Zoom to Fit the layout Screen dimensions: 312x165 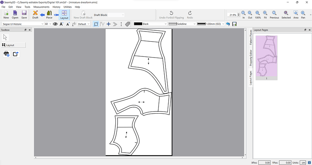pyautogui.click(x=265, y=15)
